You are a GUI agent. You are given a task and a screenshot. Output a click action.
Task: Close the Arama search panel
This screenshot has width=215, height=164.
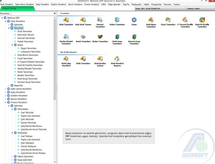(x=55, y=13)
